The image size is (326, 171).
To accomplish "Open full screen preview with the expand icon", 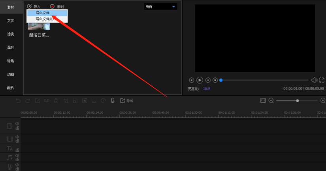I will (322, 80).
